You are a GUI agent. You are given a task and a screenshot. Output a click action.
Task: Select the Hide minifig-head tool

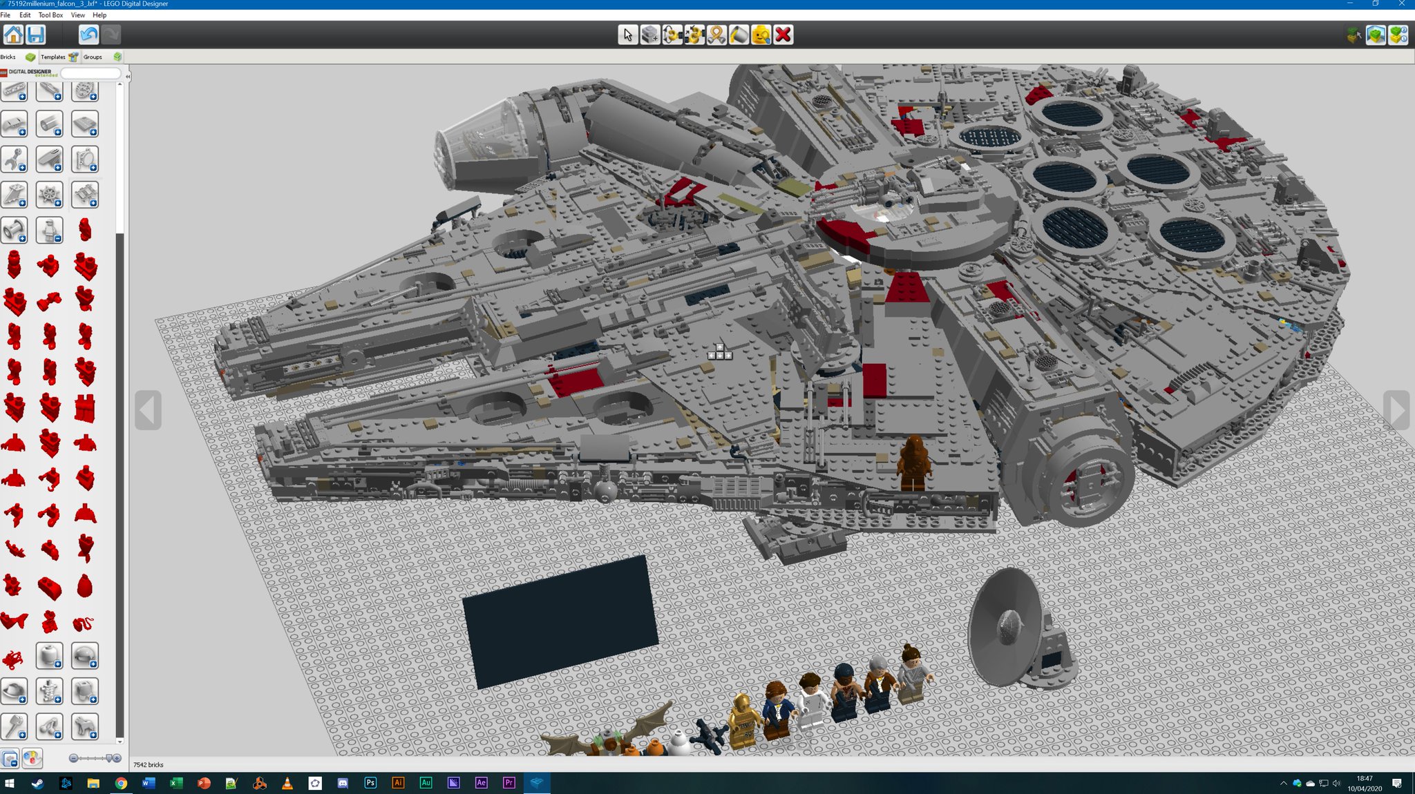click(x=761, y=35)
